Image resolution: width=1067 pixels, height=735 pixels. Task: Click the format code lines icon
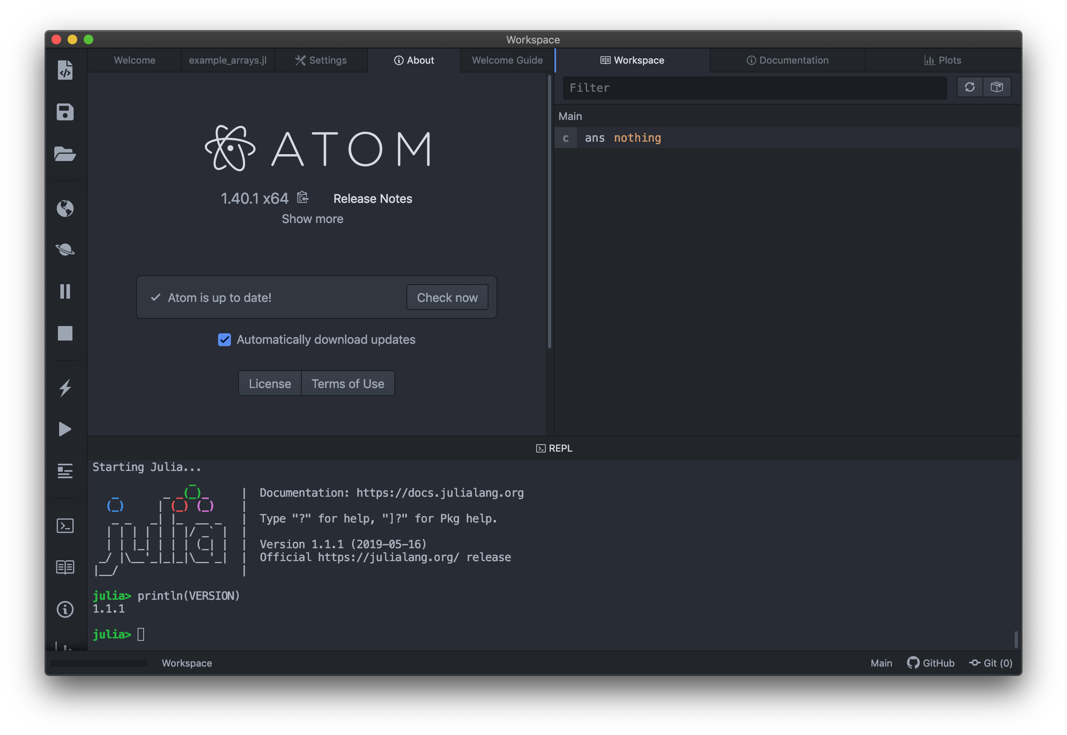[x=65, y=471]
